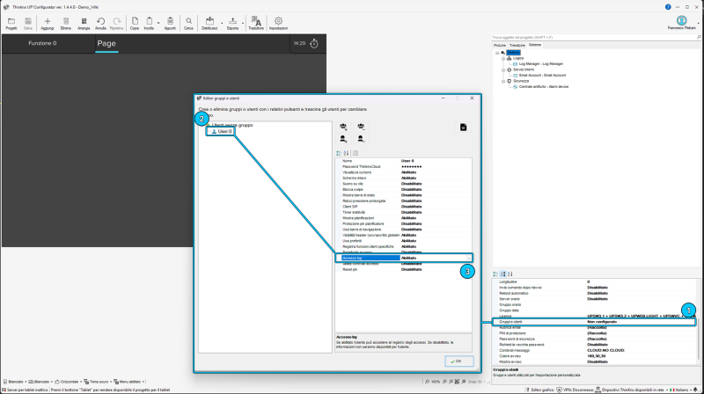The width and height of the screenshot is (704, 394).
Task: Select the Gruppi e utenti property row
Action: pos(594,322)
